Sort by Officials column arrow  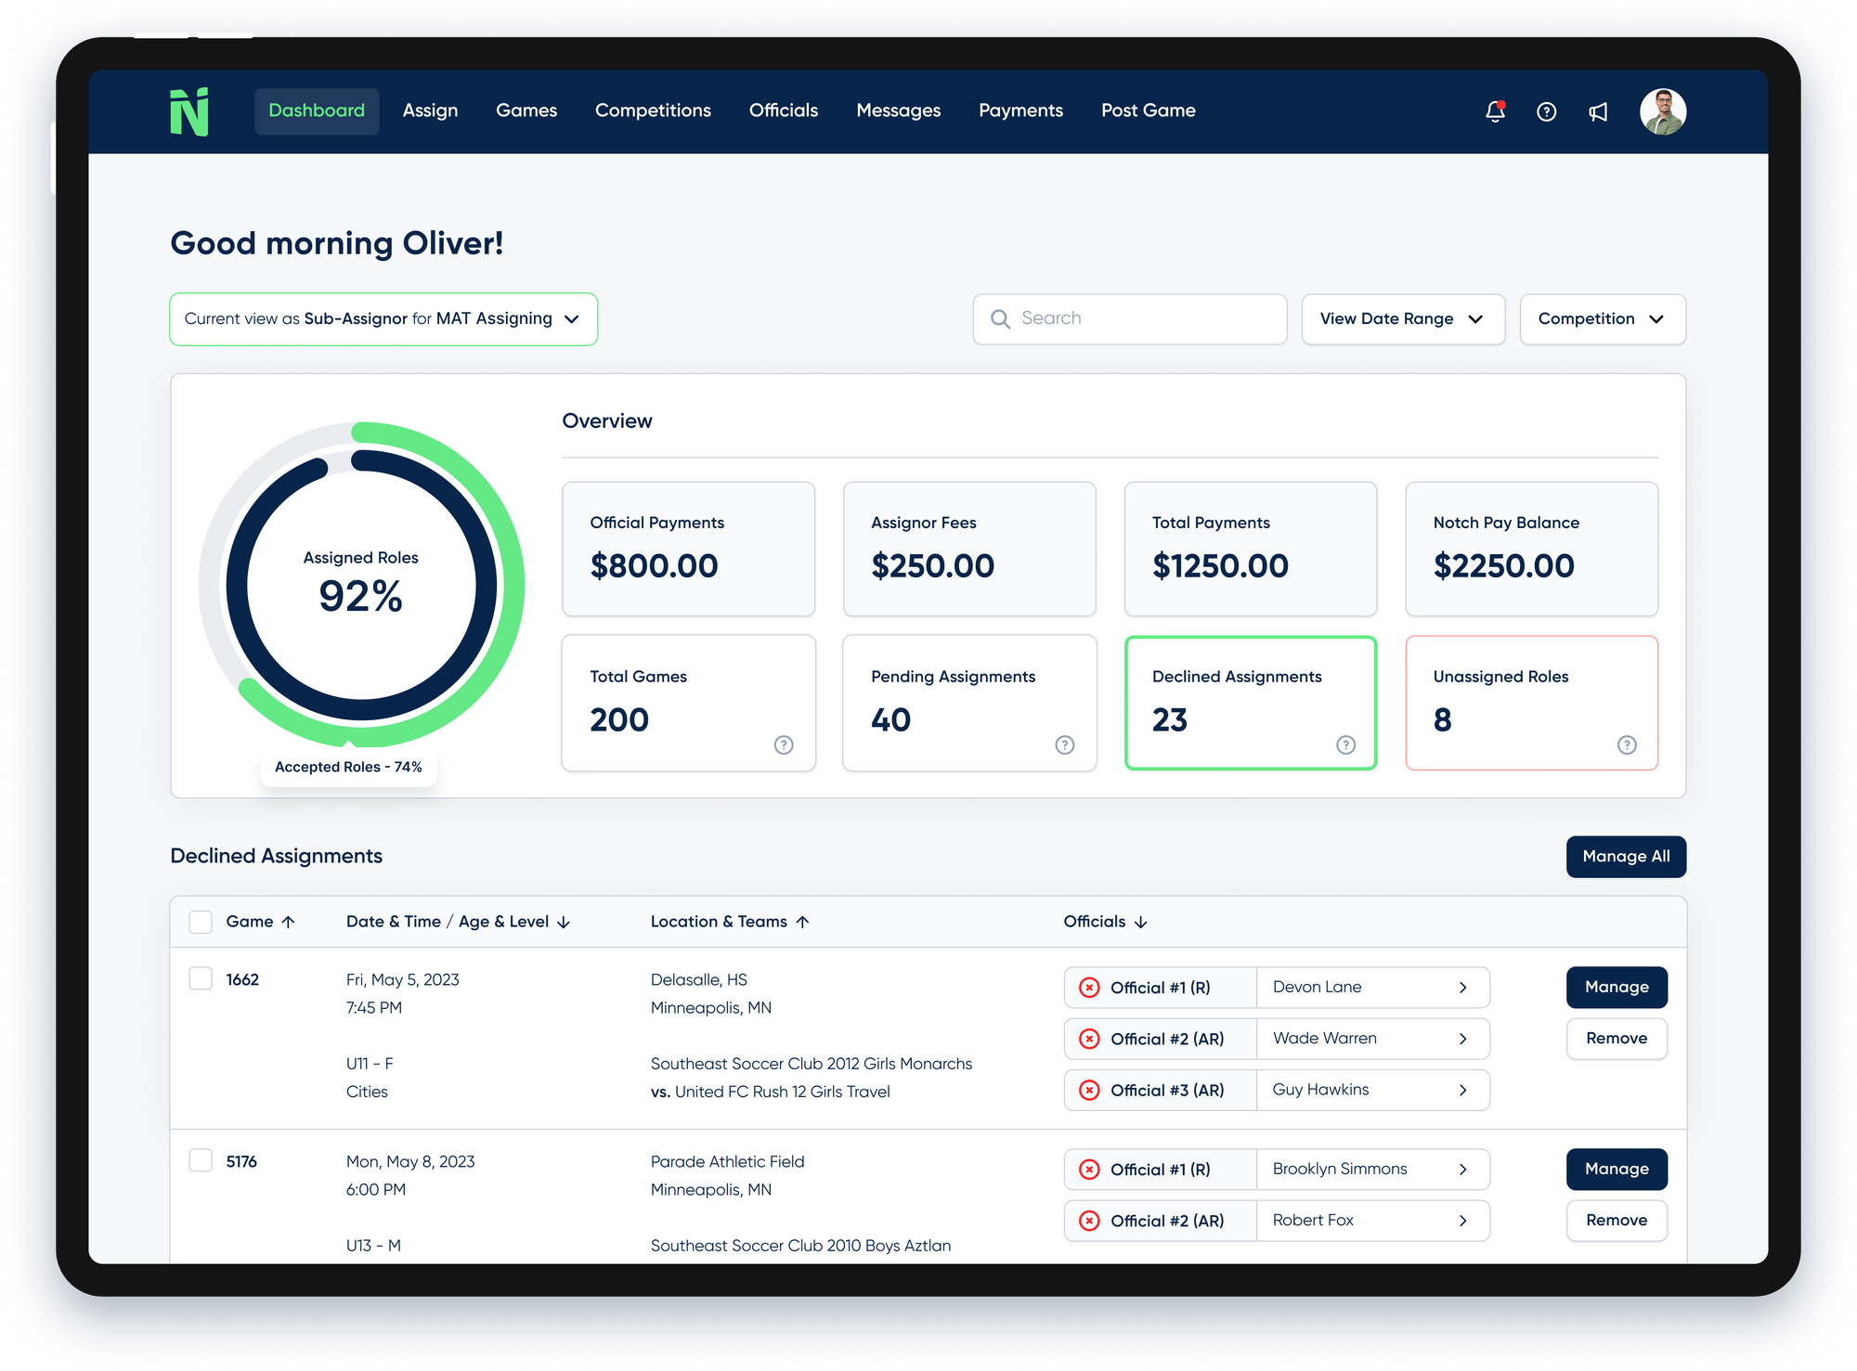click(1141, 922)
